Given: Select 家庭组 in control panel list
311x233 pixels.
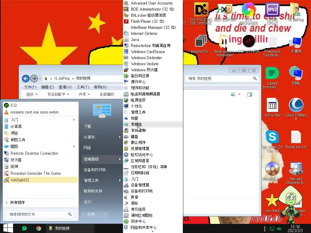Looking at the screenshot, I should click(x=153, y=124).
